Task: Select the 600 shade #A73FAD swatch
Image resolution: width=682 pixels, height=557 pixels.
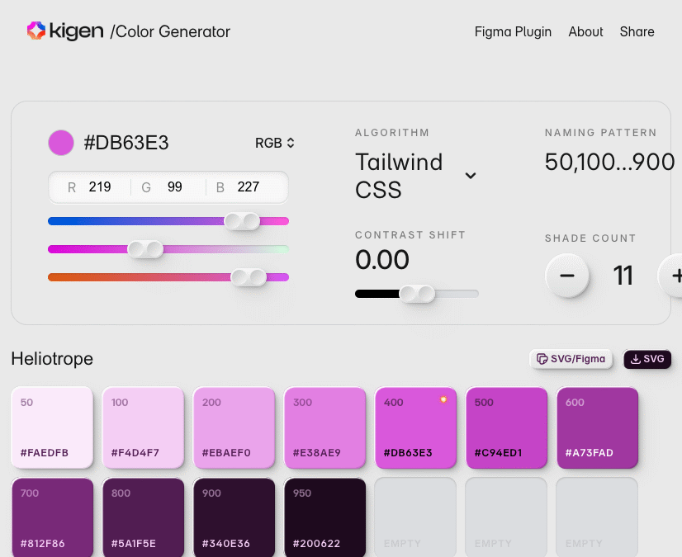Action: 598,428
